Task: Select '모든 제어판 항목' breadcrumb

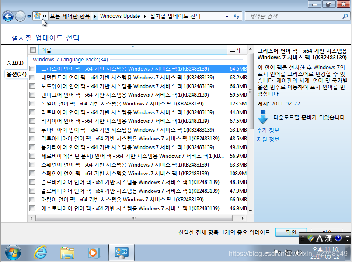Action: coord(70,16)
